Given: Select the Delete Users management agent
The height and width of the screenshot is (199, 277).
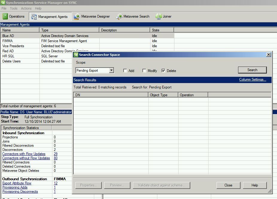Looking at the screenshot, I should [37, 61].
